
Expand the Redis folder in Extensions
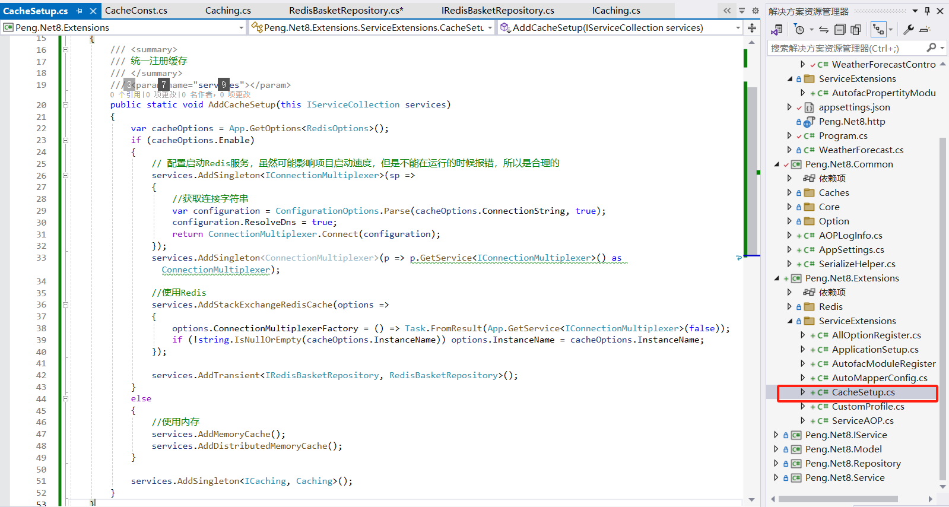pyautogui.click(x=789, y=307)
